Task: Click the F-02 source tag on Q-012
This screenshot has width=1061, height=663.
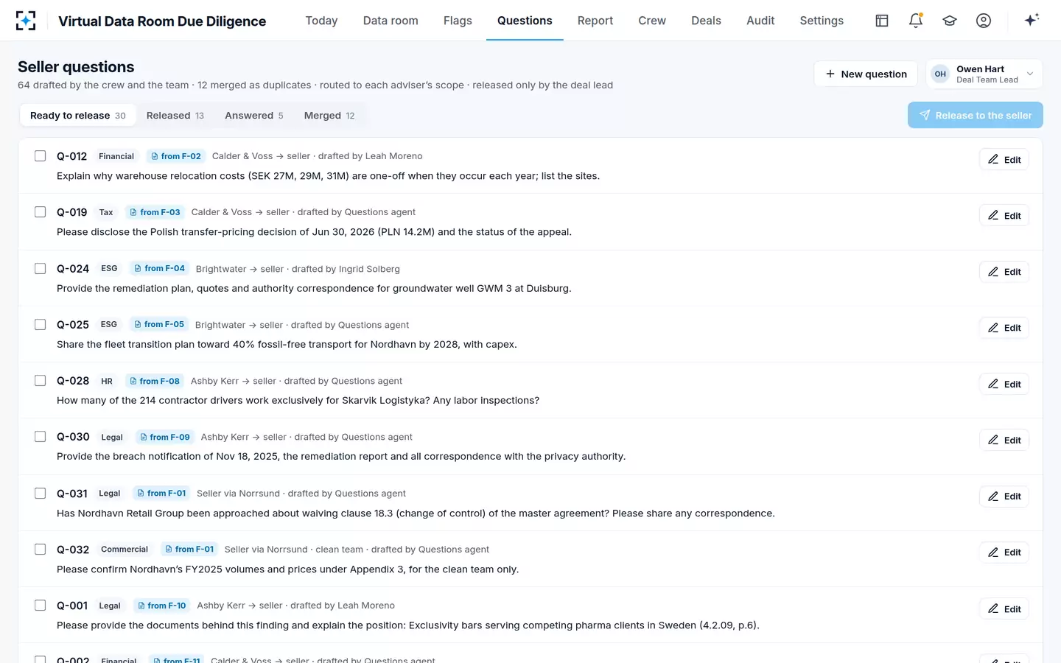Action: pos(176,156)
